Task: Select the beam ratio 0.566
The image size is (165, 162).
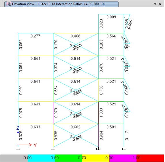Action: 111,36
